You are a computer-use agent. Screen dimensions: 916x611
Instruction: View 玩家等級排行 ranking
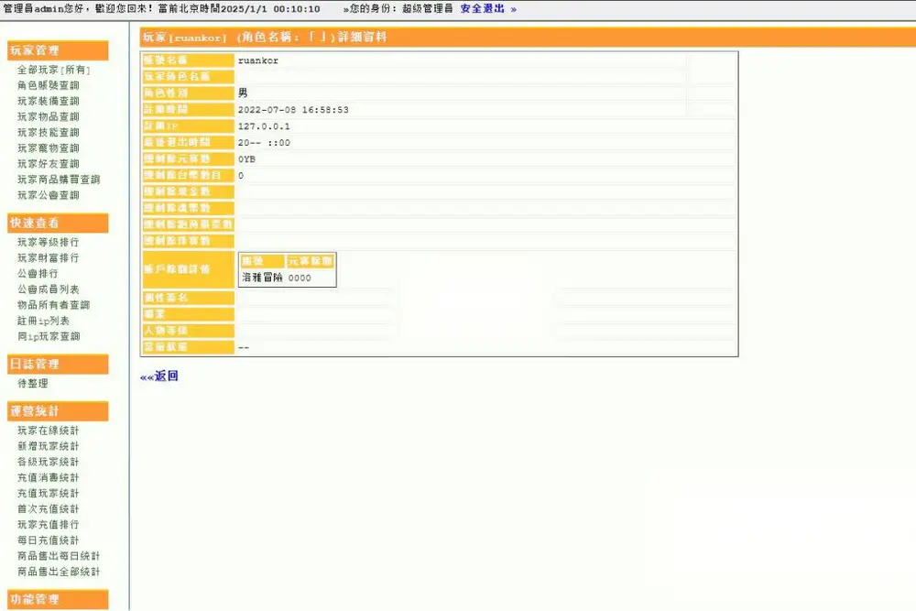pos(49,242)
